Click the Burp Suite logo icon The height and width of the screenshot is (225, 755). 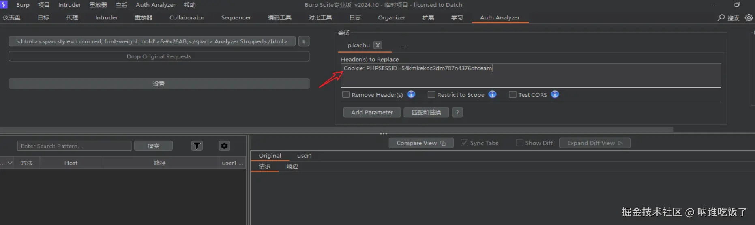point(4,4)
